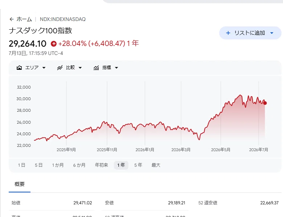Add index via リストに追加 button
Viewport: 283px width, 217px height.
(250, 33)
